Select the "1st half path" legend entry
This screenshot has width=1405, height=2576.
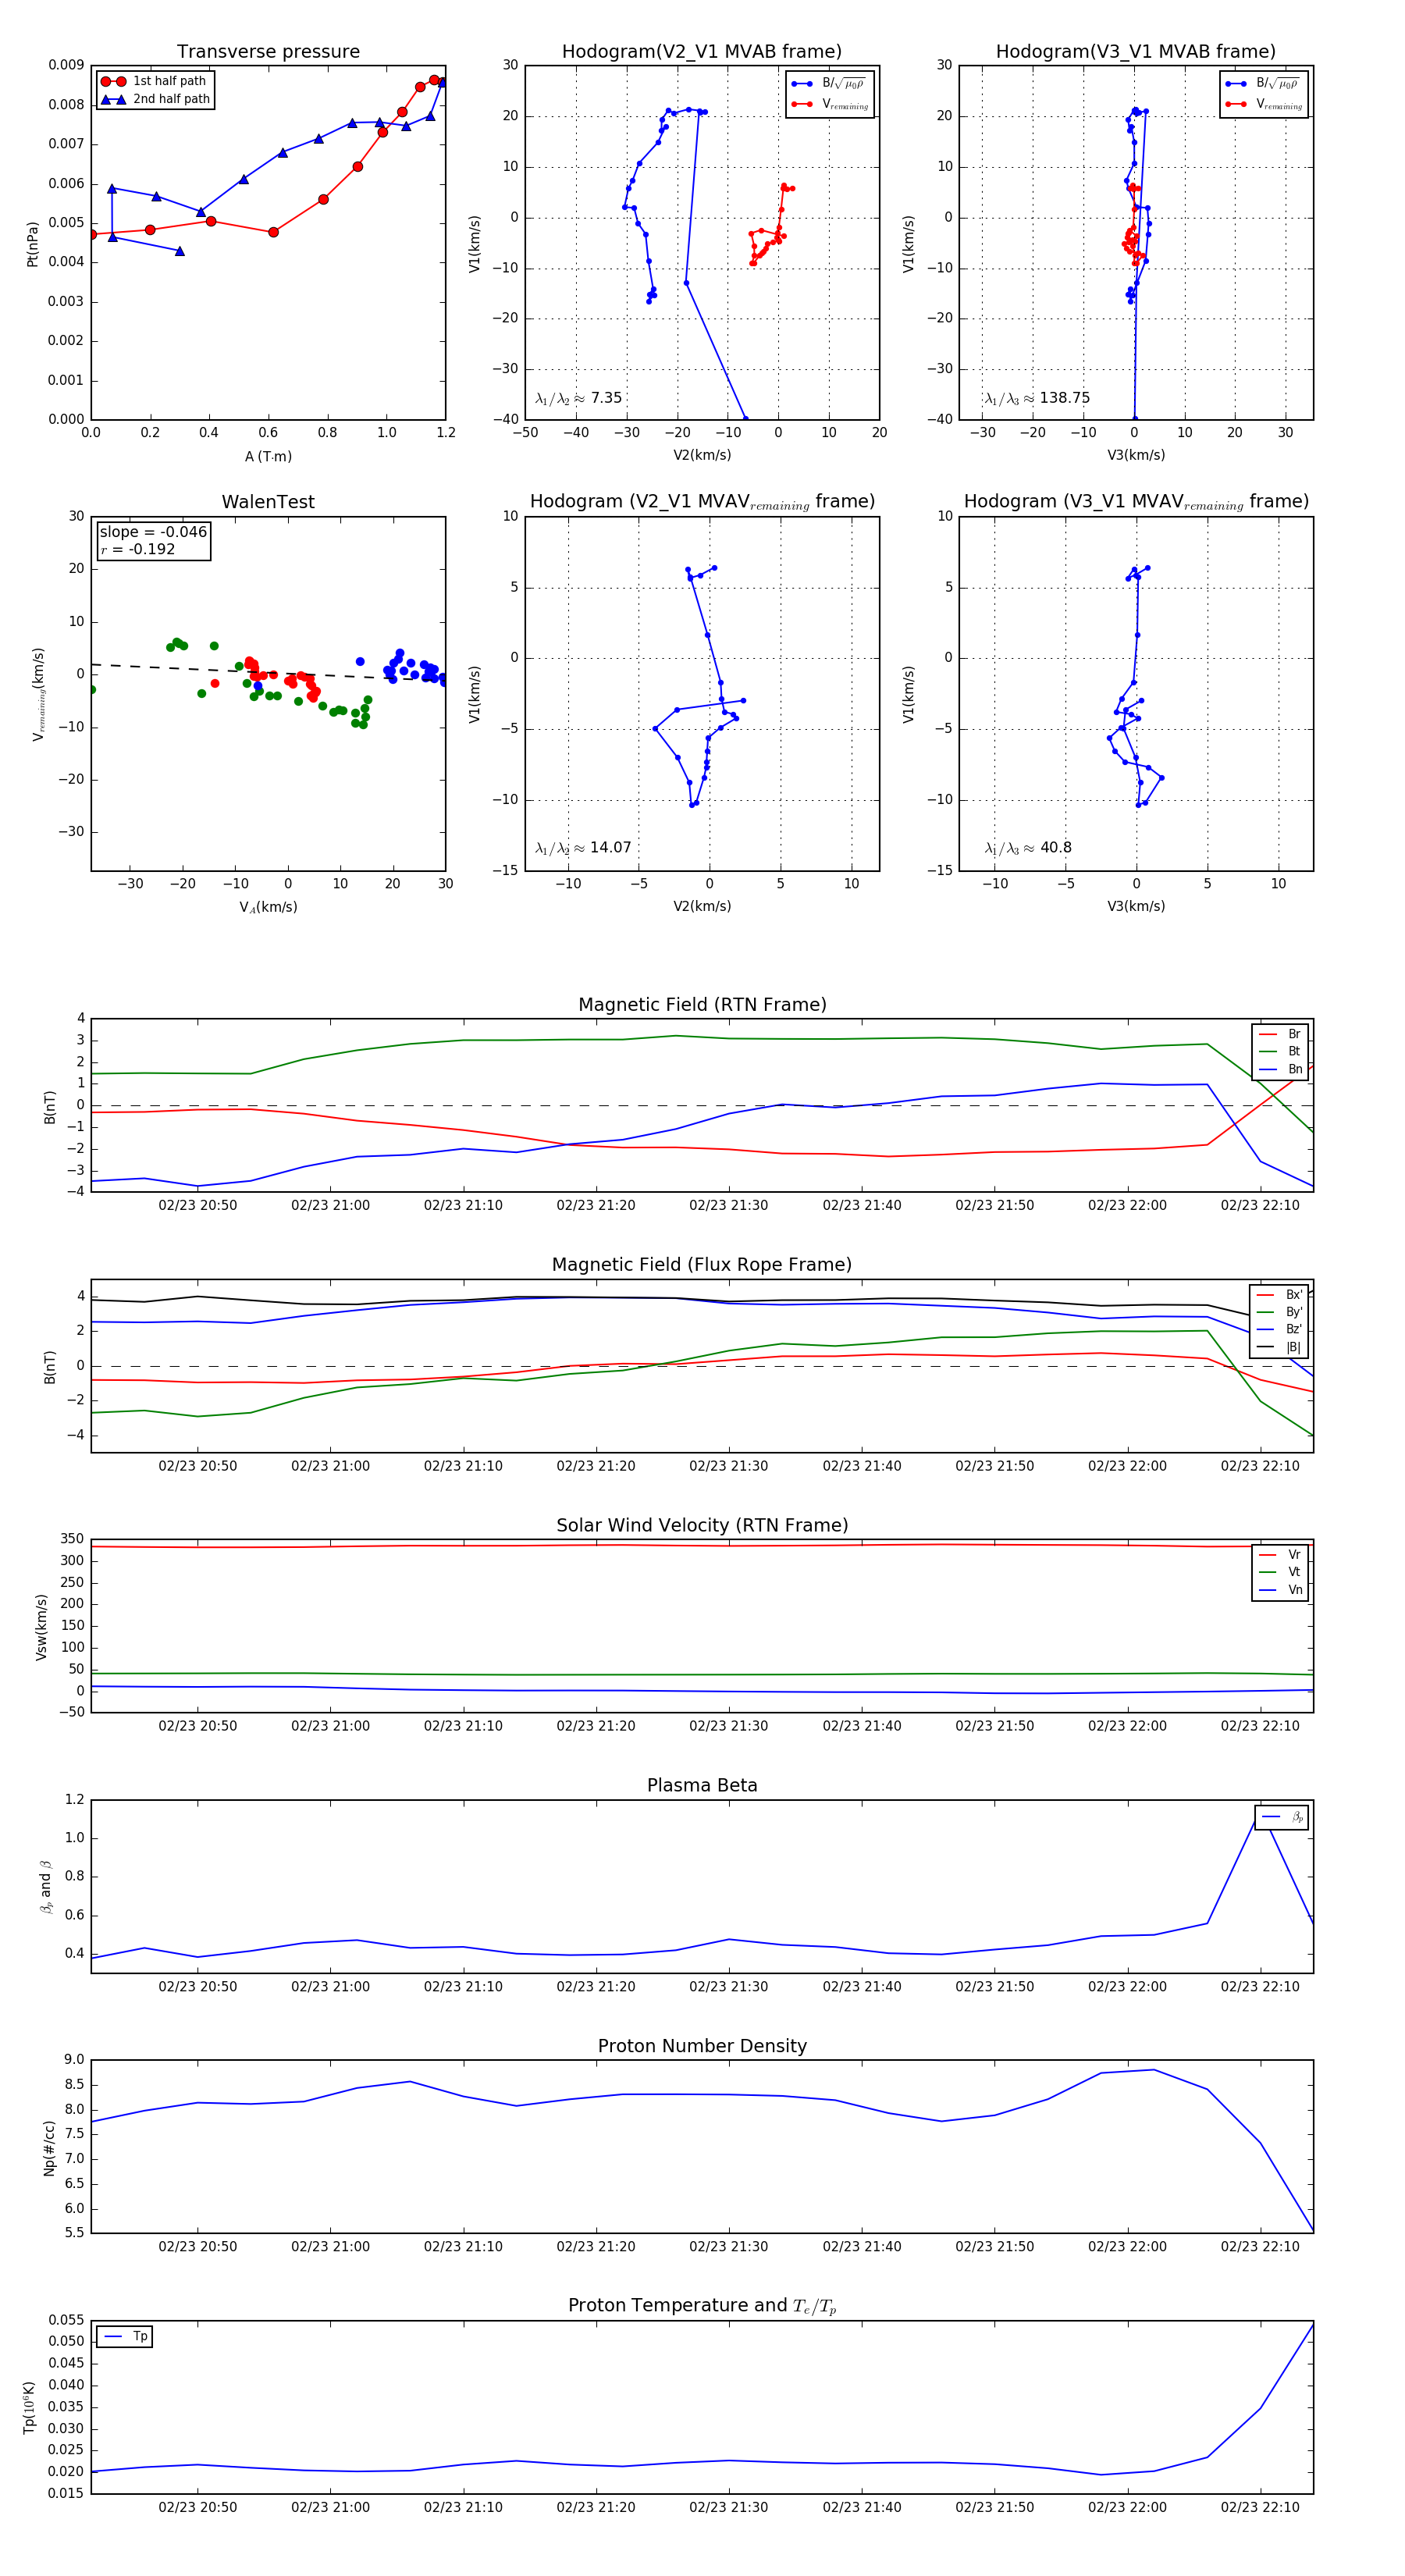point(154,81)
